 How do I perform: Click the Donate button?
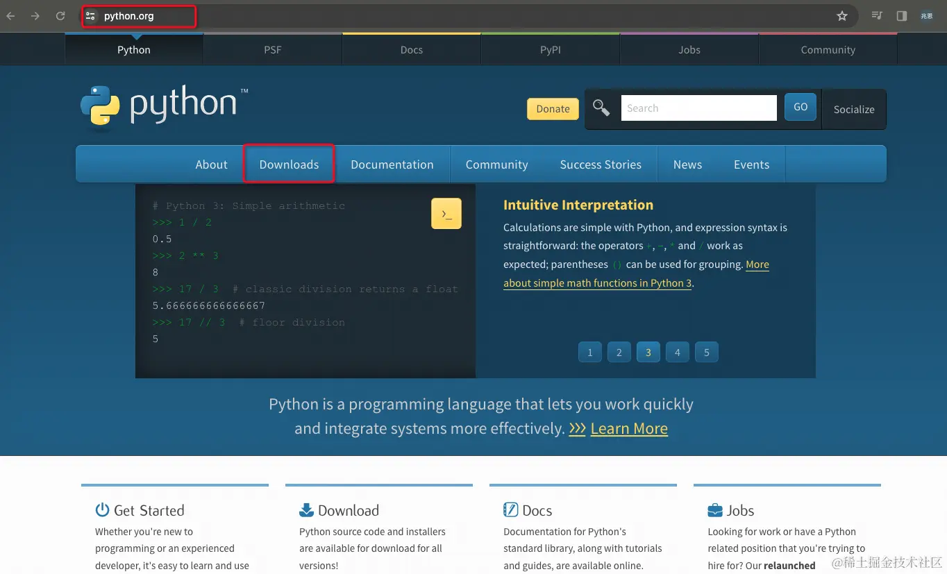(553, 109)
